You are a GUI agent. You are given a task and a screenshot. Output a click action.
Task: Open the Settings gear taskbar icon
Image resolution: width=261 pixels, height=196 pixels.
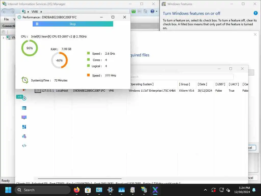110,190
